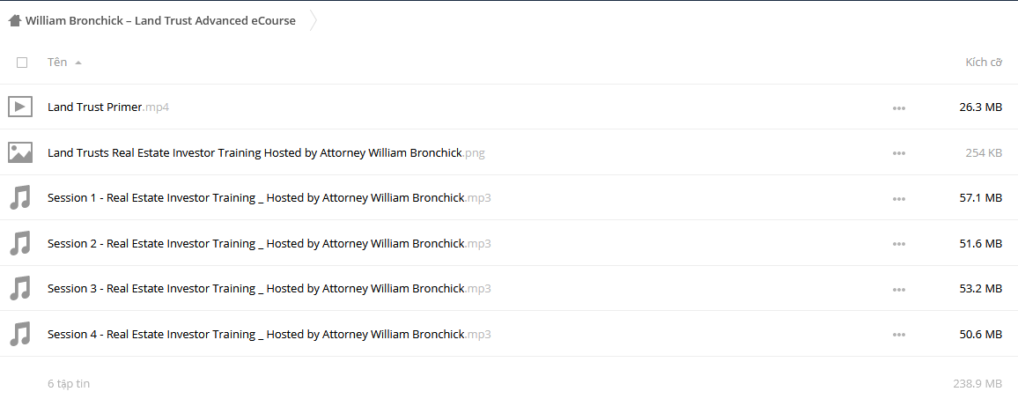Open the three-dot menu for Session 4 mp3
The height and width of the screenshot is (399, 1018).
click(x=898, y=335)
